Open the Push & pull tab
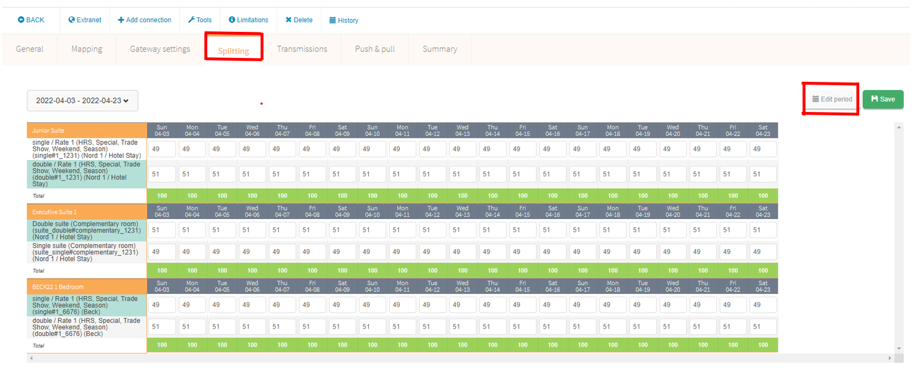912x368 pixels. coord(375,49)
